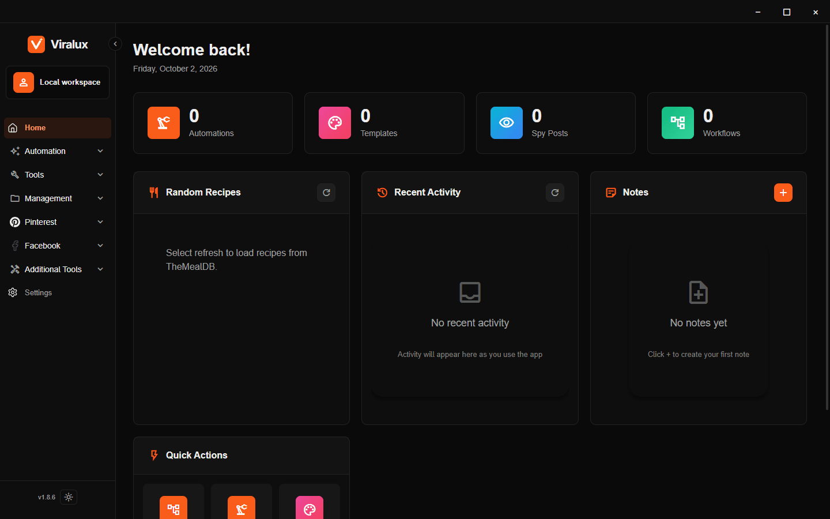The height and width of the screenshot is (519, 830).
Task: Open the Management menu item
Action: pyautogui.click(x=58, y=198)
